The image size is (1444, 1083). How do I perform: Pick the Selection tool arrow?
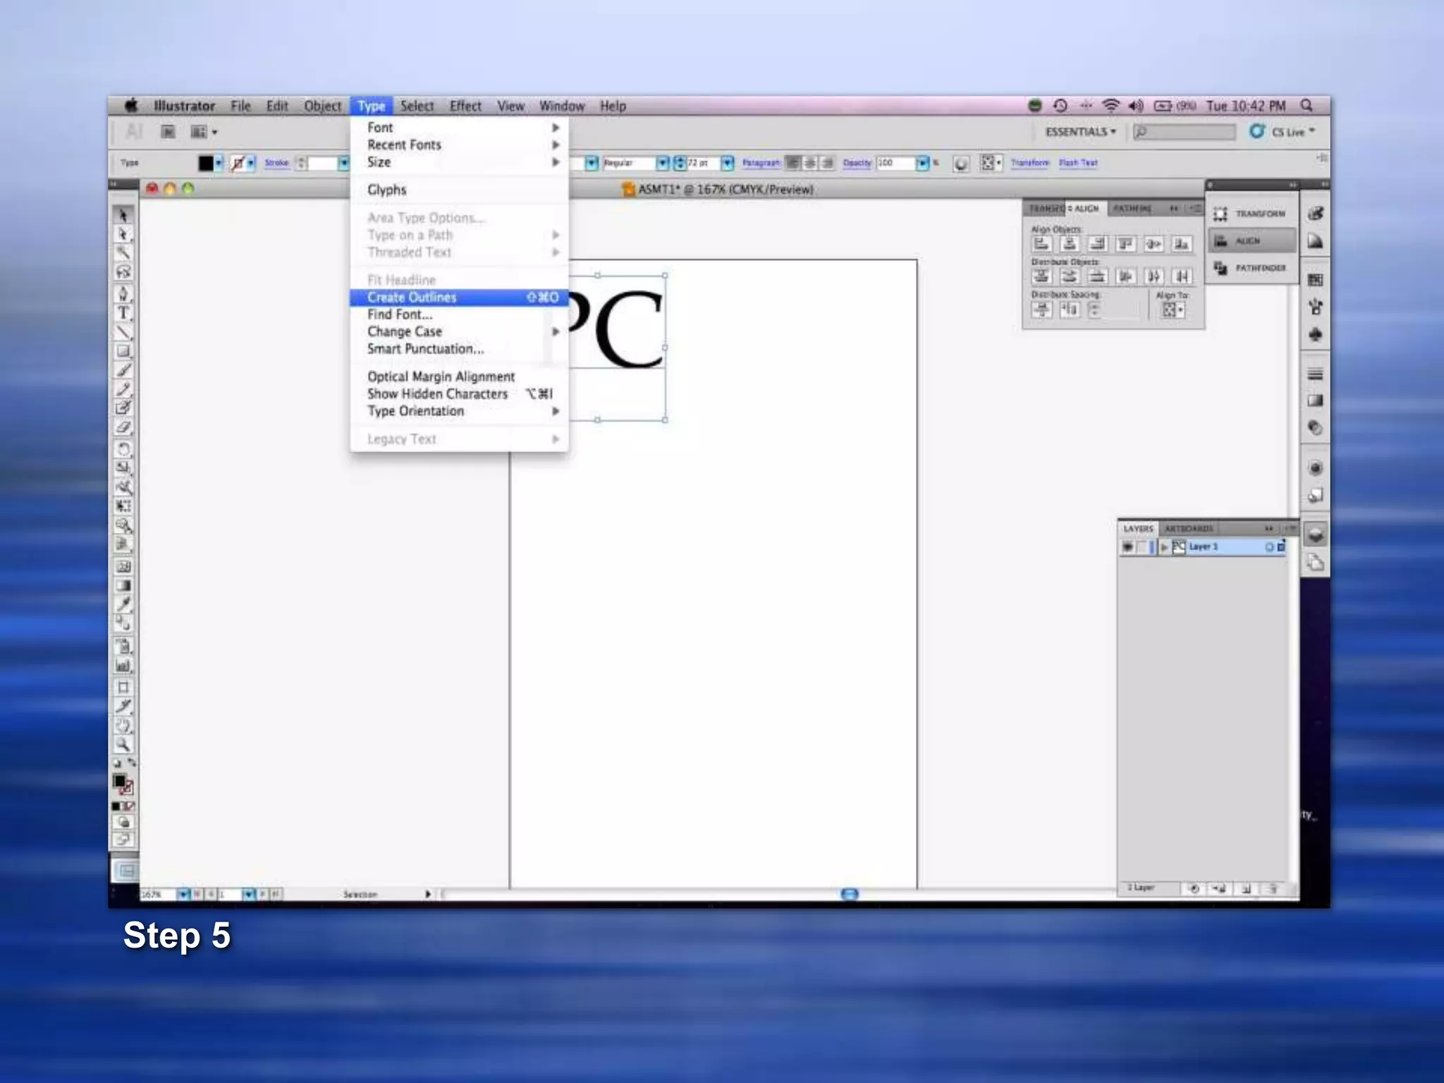tap(123, 215)
